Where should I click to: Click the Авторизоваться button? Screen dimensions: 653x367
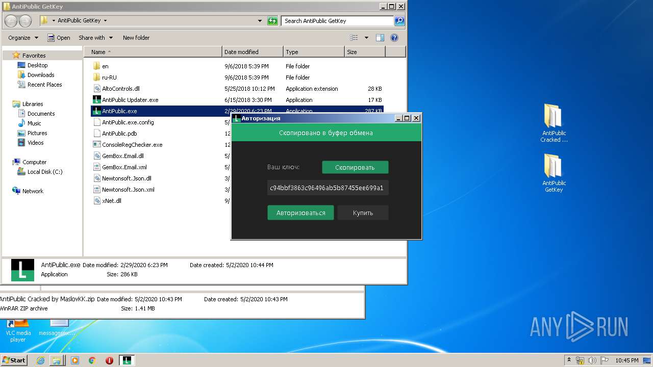click(300, 213)
